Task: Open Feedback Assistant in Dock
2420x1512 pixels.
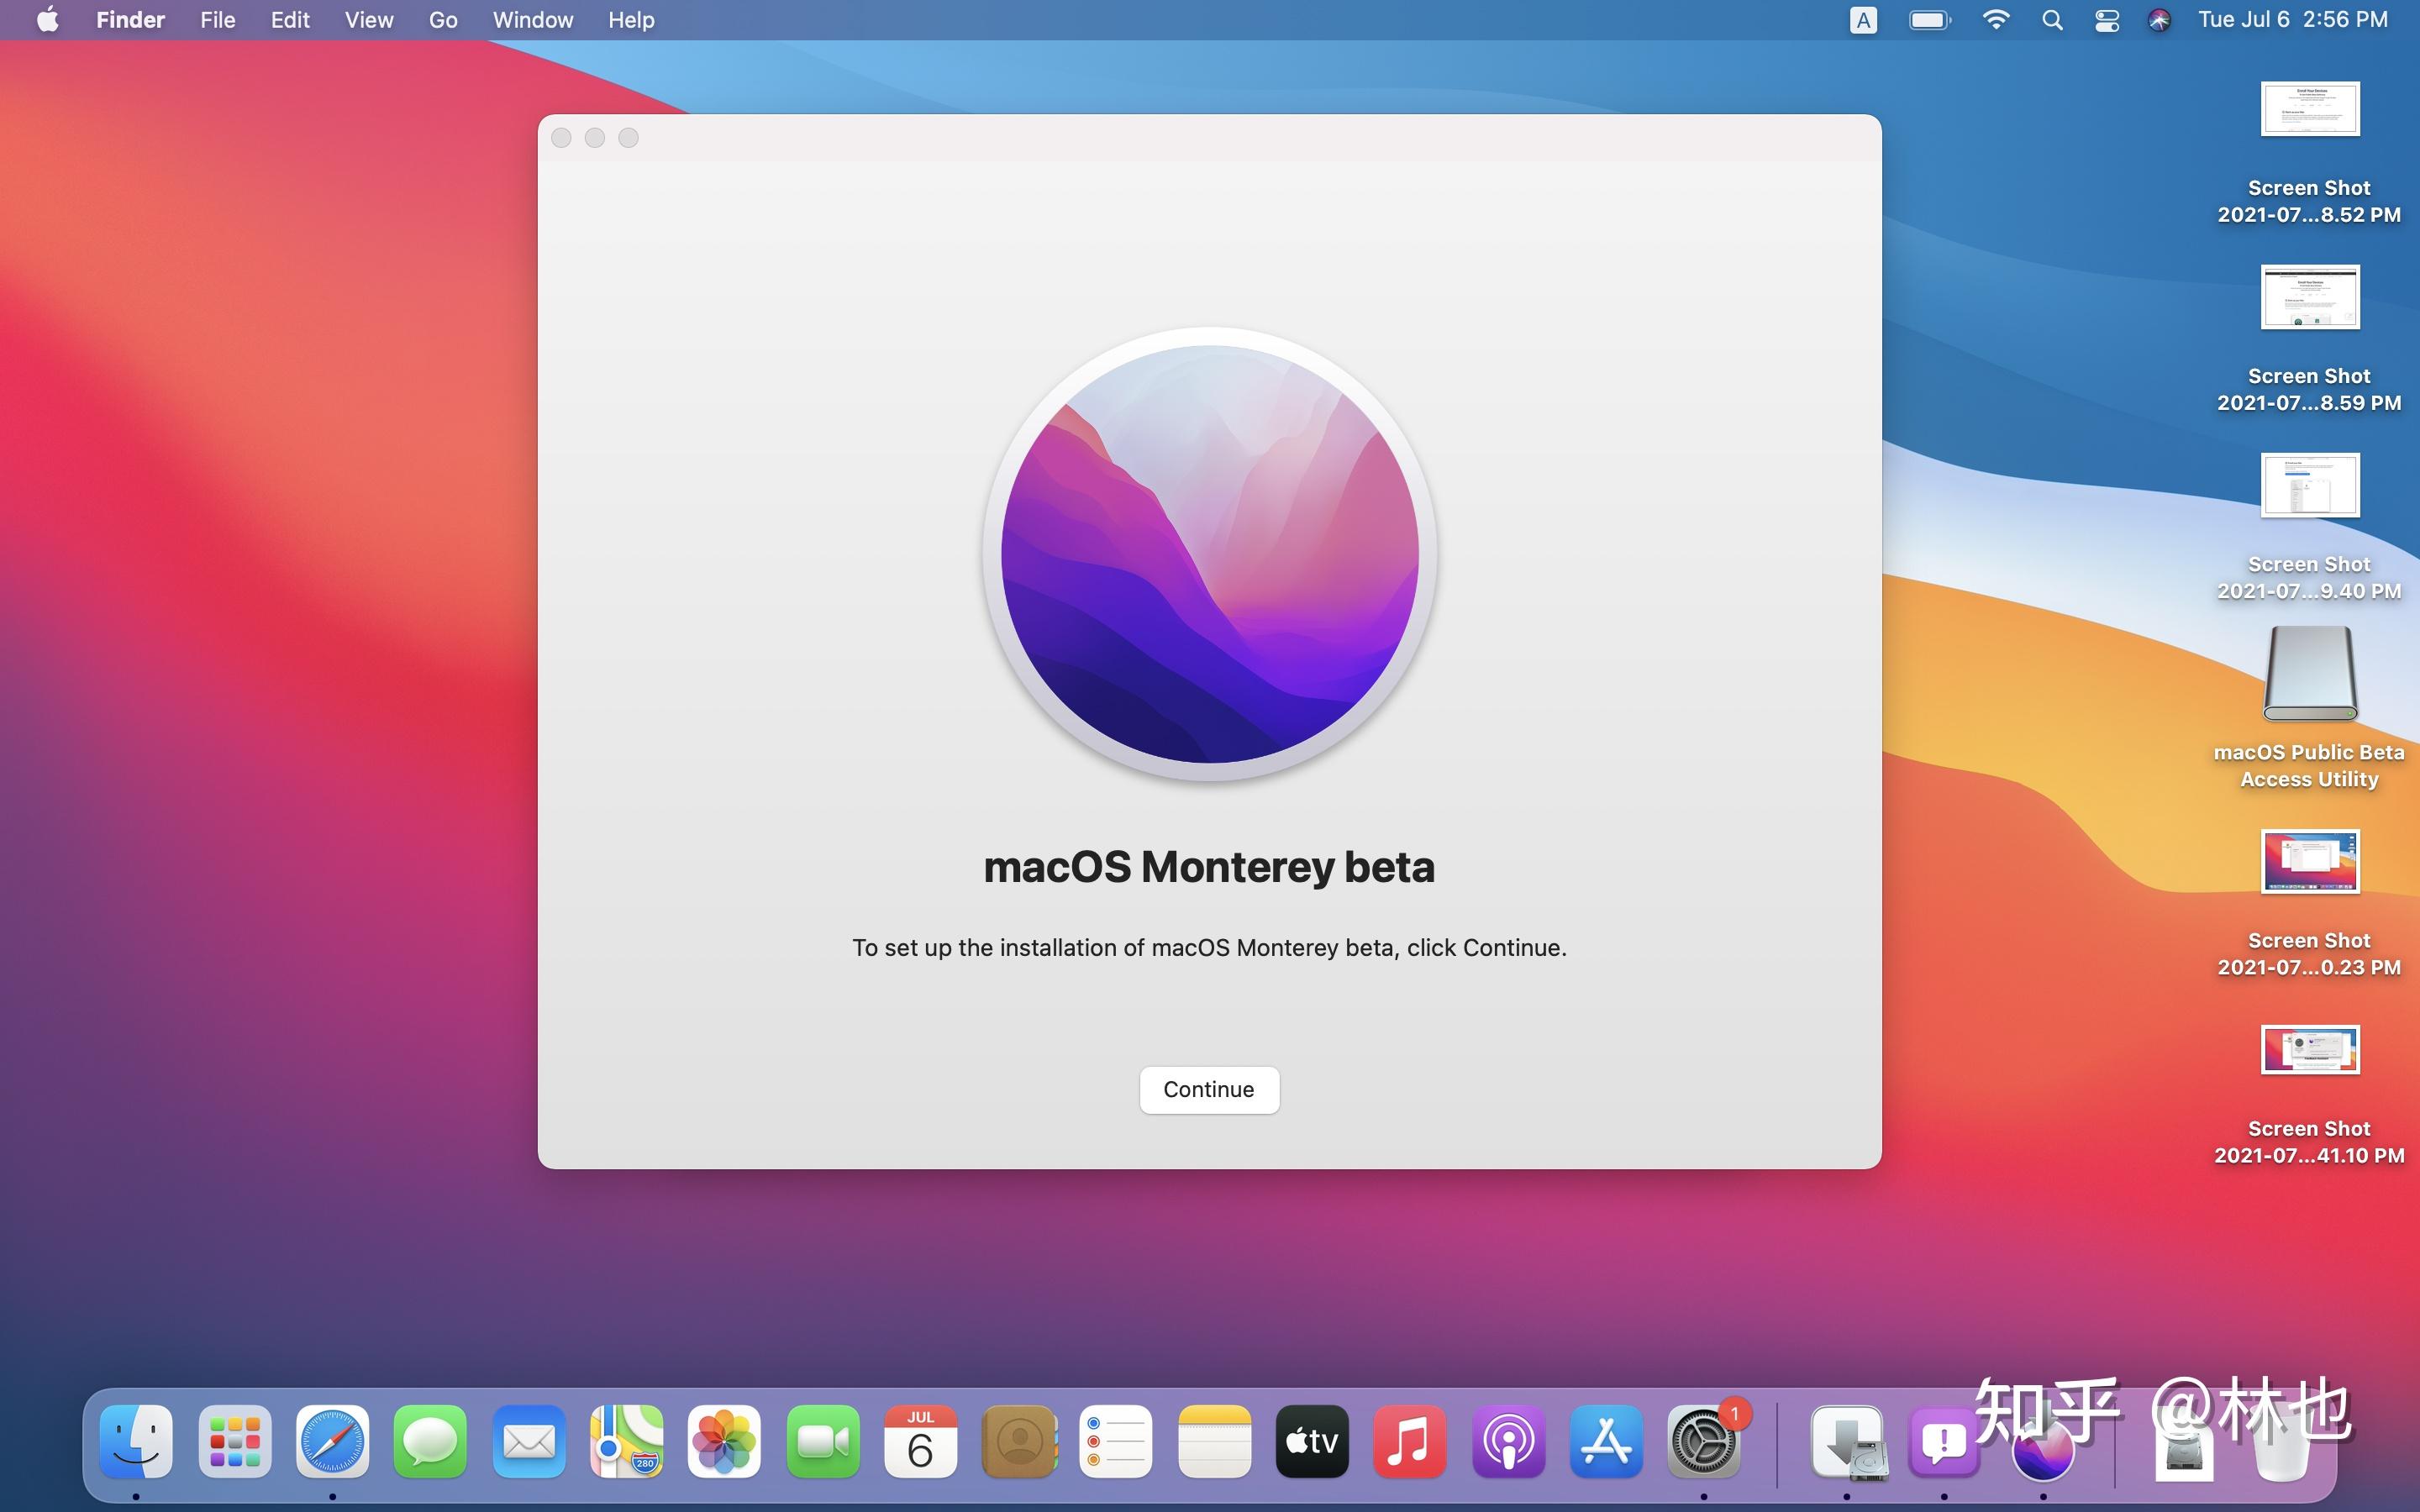Action: 1943,1441
